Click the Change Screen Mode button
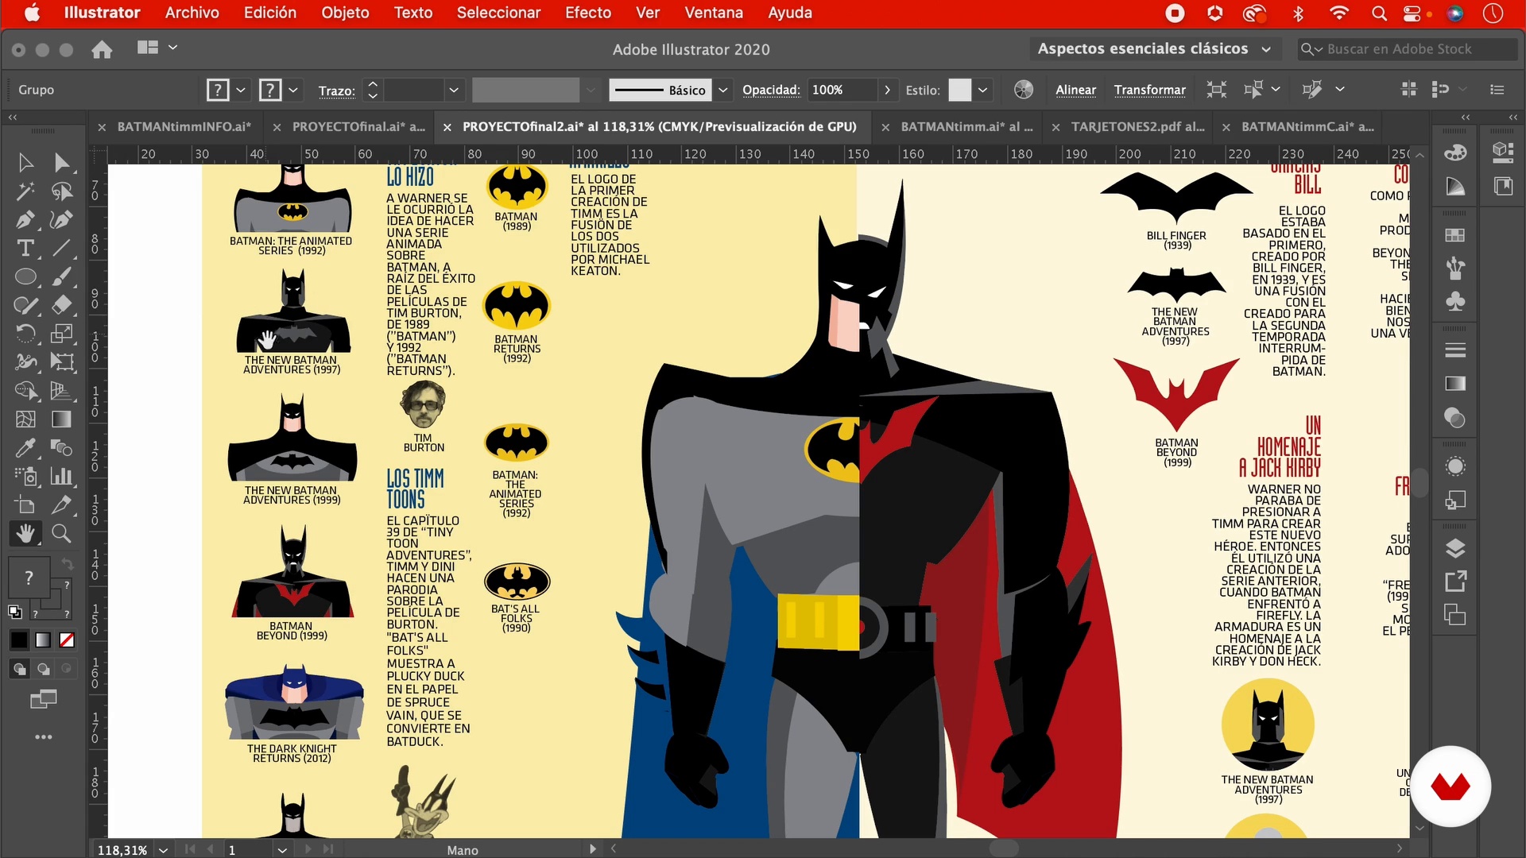The image size is (1526, 858). point(43,700)
